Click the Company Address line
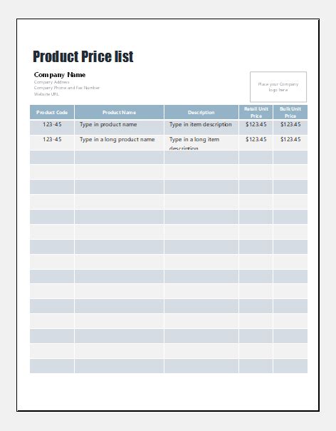This screenshot has width=336, height=431. coord(51,82)
